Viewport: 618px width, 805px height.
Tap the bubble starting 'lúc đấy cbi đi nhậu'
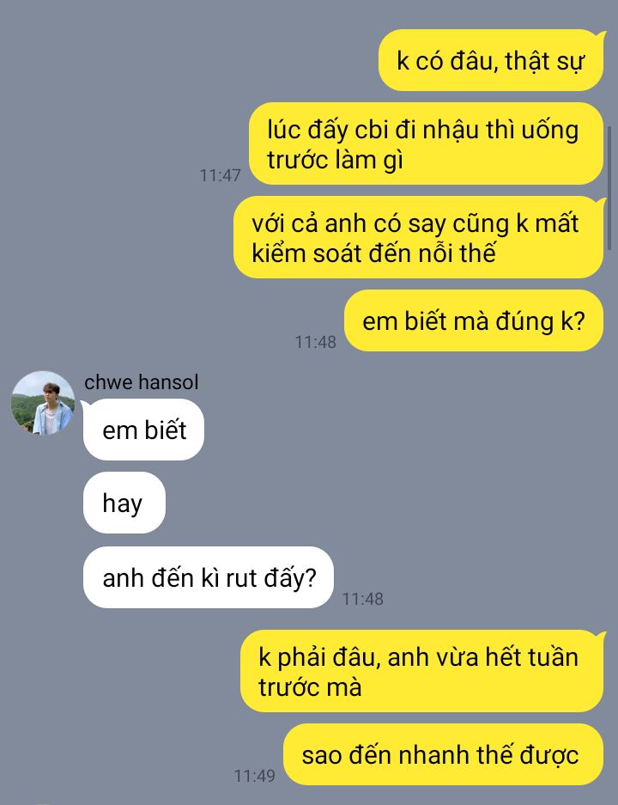[426, 143]
